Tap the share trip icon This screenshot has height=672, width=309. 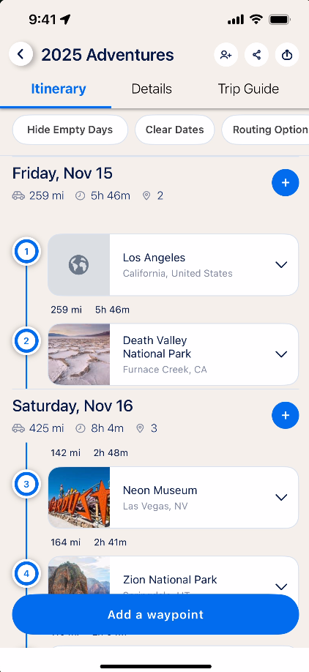click(x=257, y=55)
